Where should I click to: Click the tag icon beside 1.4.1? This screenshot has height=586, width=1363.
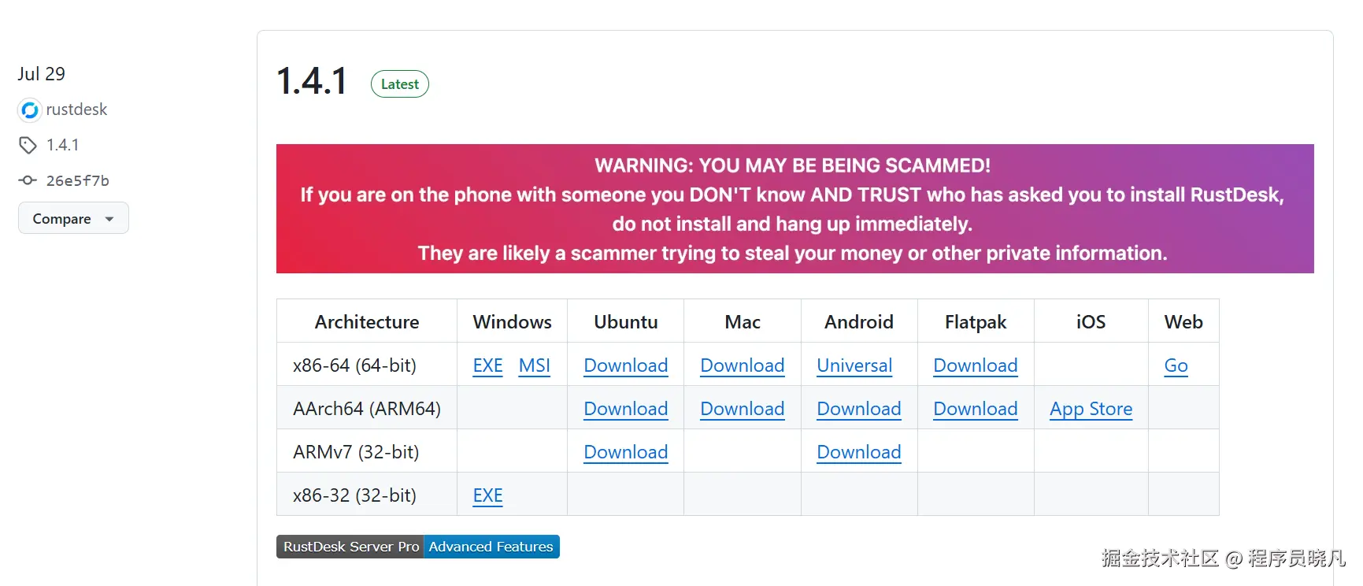point(28,145)
